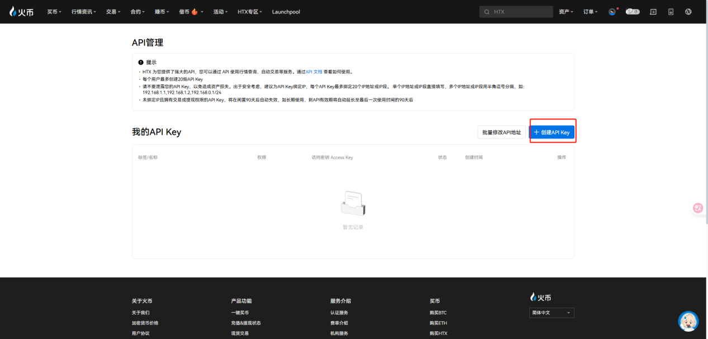Image resolution: width=708 pixels, height=339 pixels.
Task: Click the HTX search input field
Action: [516, 12]
